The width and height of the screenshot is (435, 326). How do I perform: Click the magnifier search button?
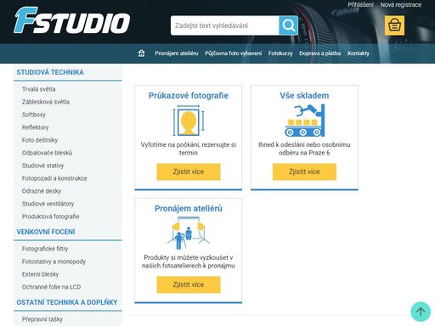(x=288, y=25)
